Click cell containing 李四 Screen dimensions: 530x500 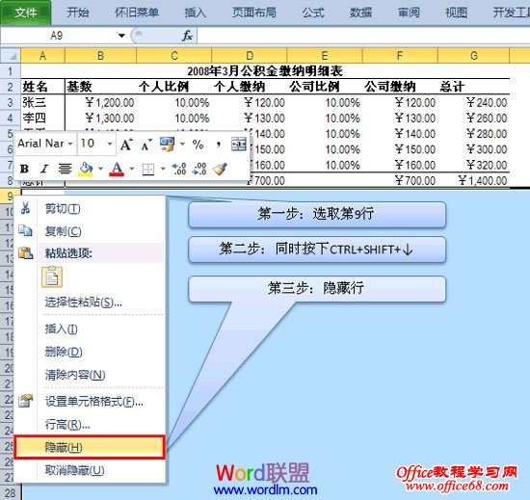click(x=42, y=118)
